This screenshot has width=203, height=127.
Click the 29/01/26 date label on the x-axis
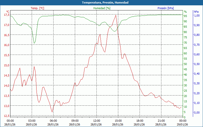click(x=183, y=124)
